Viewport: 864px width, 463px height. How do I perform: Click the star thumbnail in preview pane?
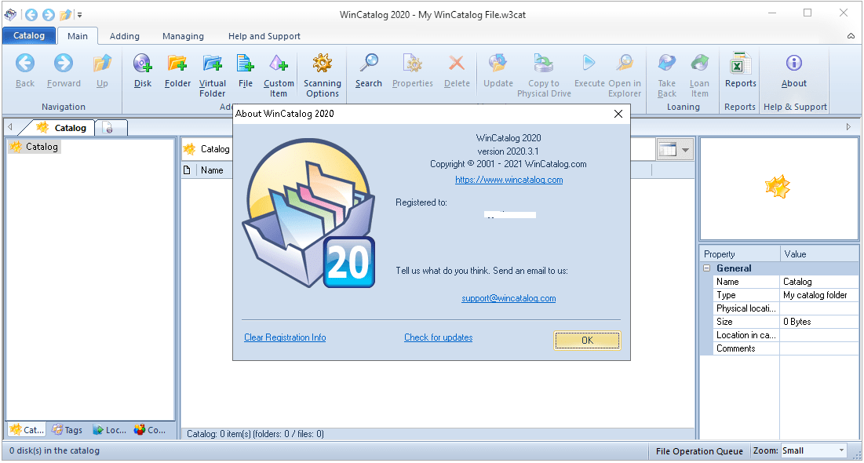[x=778, y=188]
